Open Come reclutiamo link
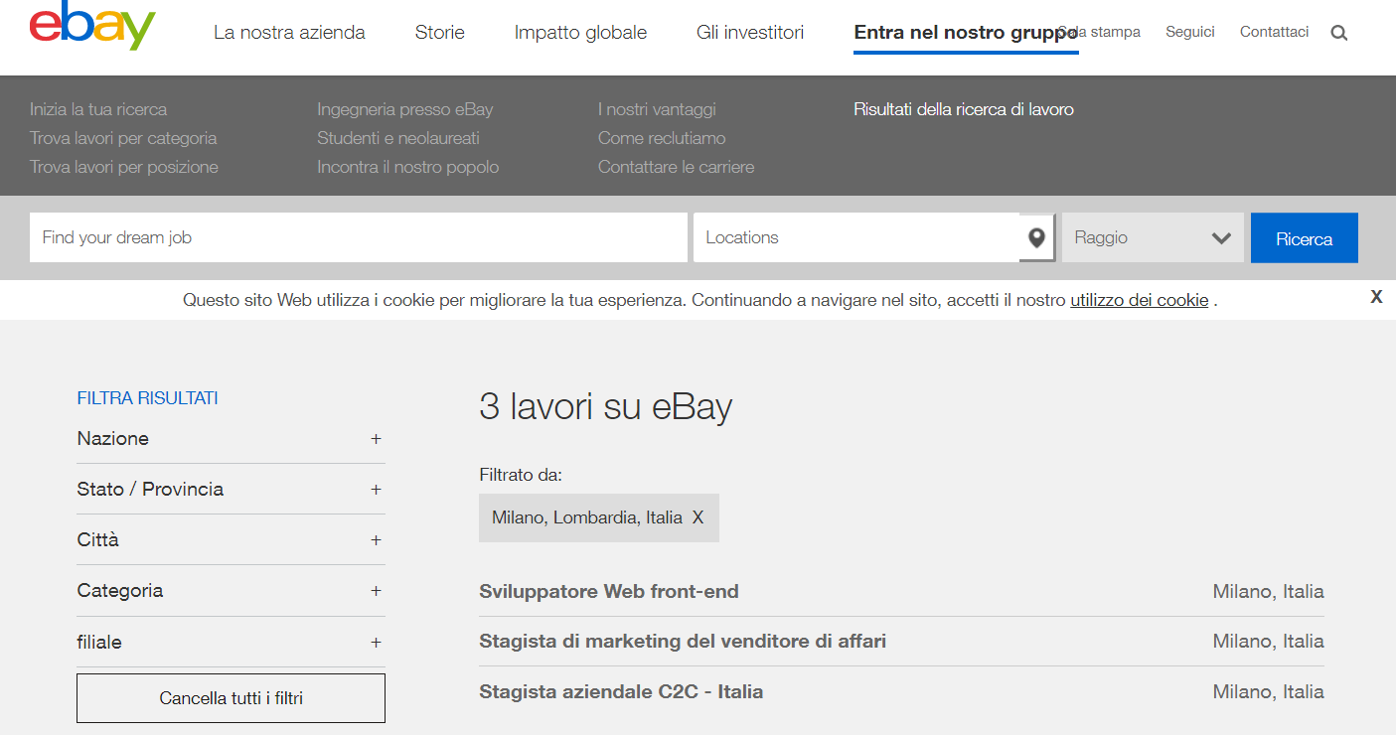The width and height of the screenshot is (1396, 735). (x=662, y=138)
